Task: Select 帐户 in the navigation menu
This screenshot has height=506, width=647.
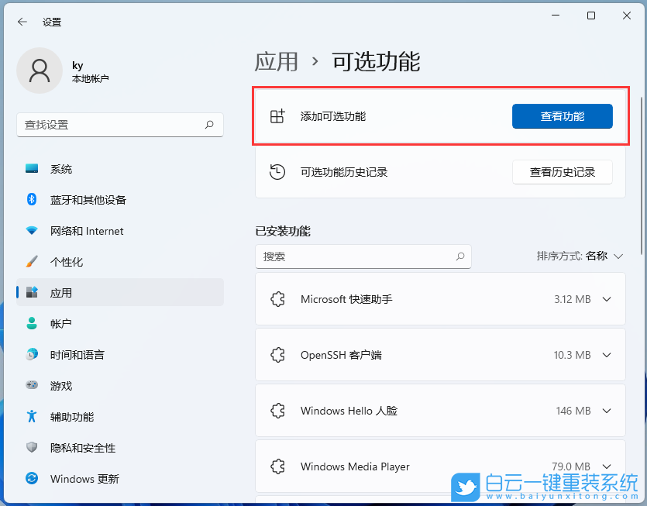Action: (31, 324)
